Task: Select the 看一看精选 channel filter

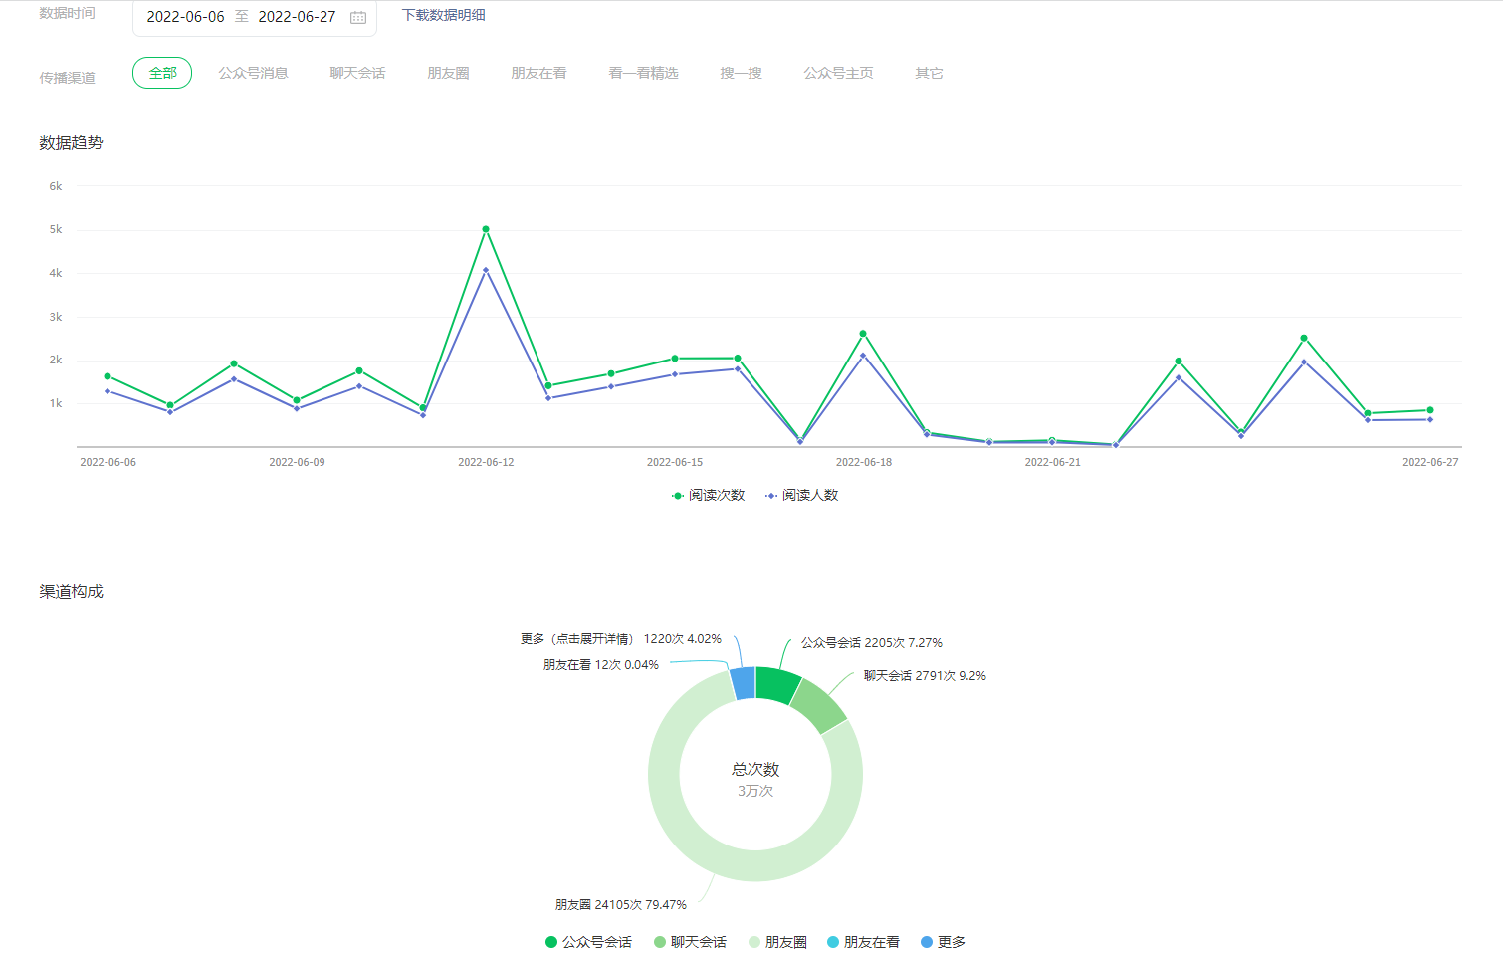Action: [x=643, y=73]
